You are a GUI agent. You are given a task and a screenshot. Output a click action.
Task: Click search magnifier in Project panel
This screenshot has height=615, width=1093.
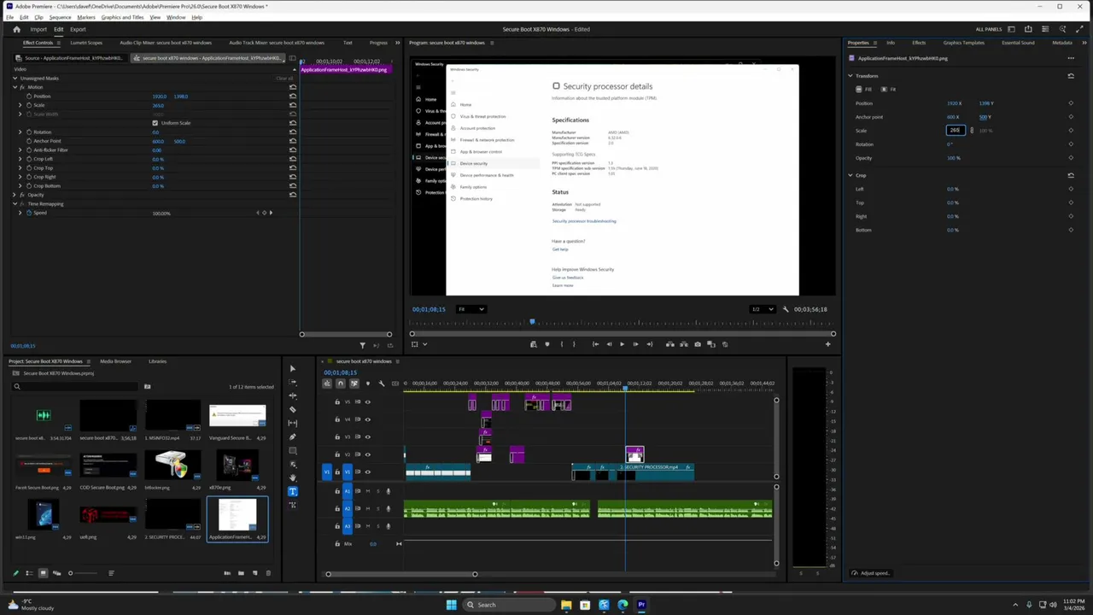click(x=16, y=387)
